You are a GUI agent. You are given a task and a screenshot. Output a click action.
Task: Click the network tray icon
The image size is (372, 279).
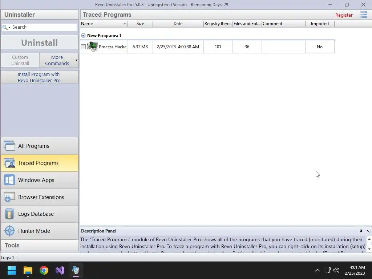327,270
